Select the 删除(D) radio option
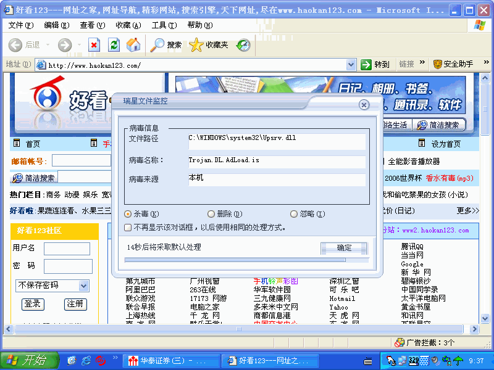 click(x=211, y=214)
